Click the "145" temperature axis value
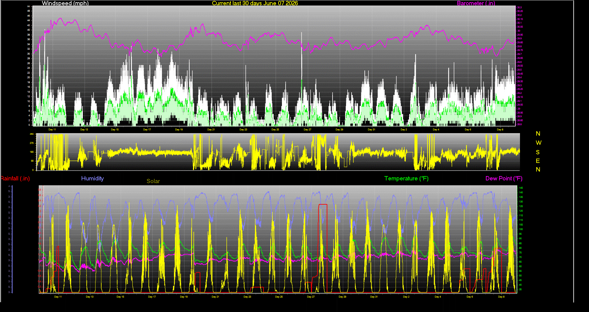 (521, 188)
